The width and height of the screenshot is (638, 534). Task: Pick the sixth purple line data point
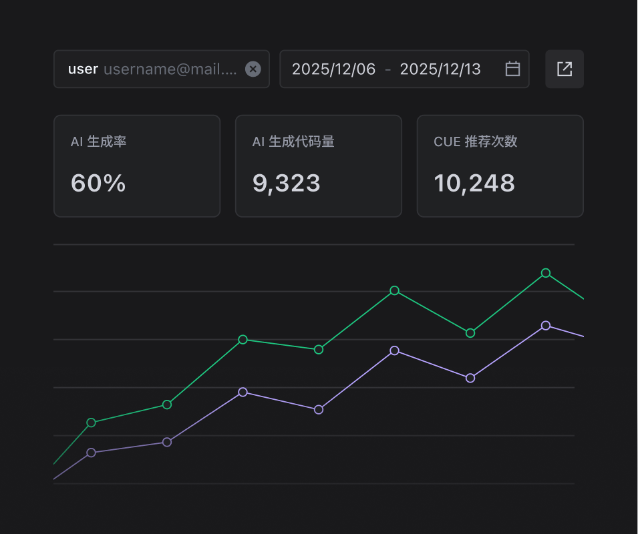470,378
